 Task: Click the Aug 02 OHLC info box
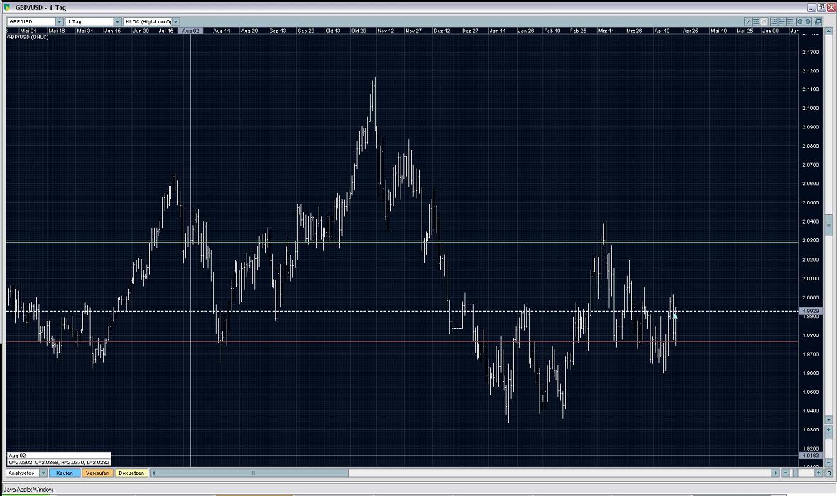click(59, 459)
